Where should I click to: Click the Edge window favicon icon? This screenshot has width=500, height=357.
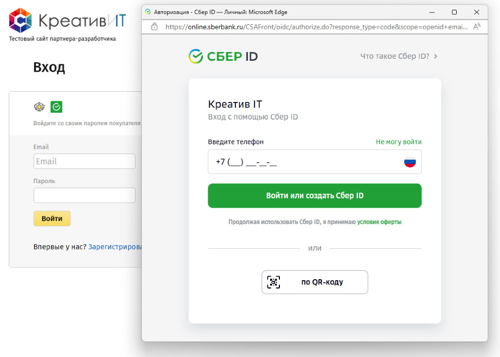[148, 12]
